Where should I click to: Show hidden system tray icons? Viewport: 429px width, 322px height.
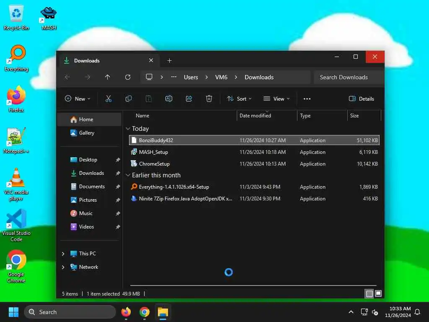click(351, 312)
